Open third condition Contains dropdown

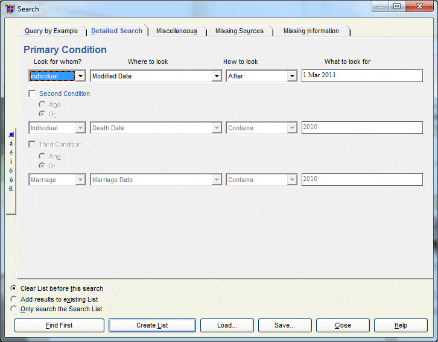(x=292, y=180)
